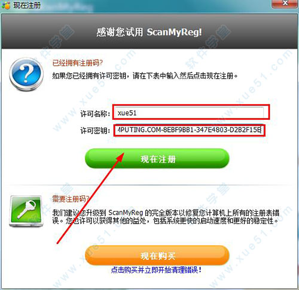This screenshot has width=299, height=290.
Task: Click the green 现在注册 button
Action: coord(157,159)
